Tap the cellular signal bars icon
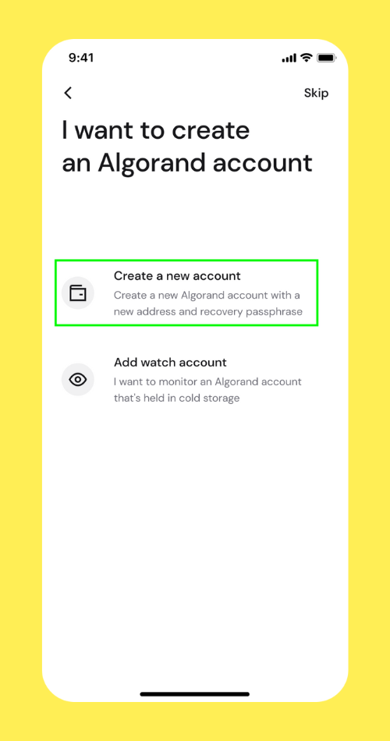 click(289, 58)
